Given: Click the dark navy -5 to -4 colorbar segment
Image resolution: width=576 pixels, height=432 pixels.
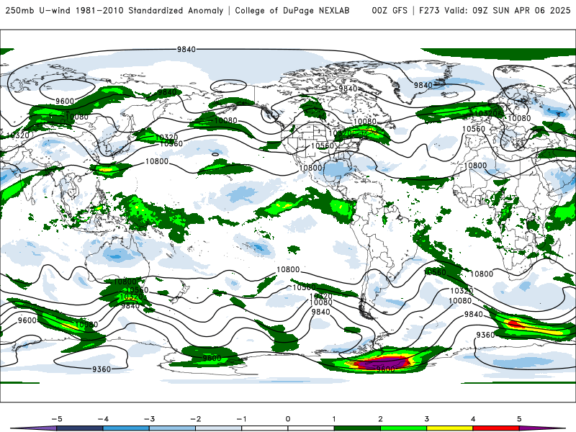Looking at the screenshot, I should pos(80,428).
